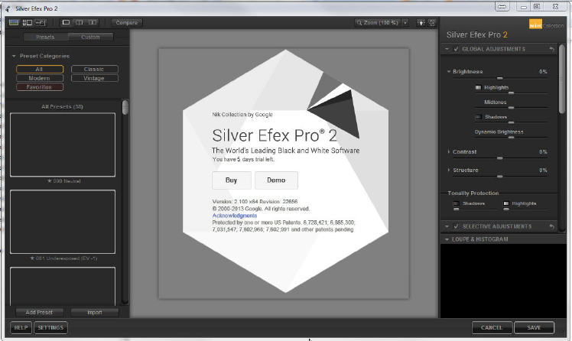Select the Classic preset category
The image size is (572, 341).
(95, 70)
